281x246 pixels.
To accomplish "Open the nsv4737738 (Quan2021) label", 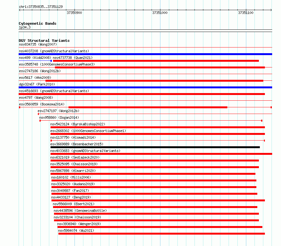I will 73,58.
